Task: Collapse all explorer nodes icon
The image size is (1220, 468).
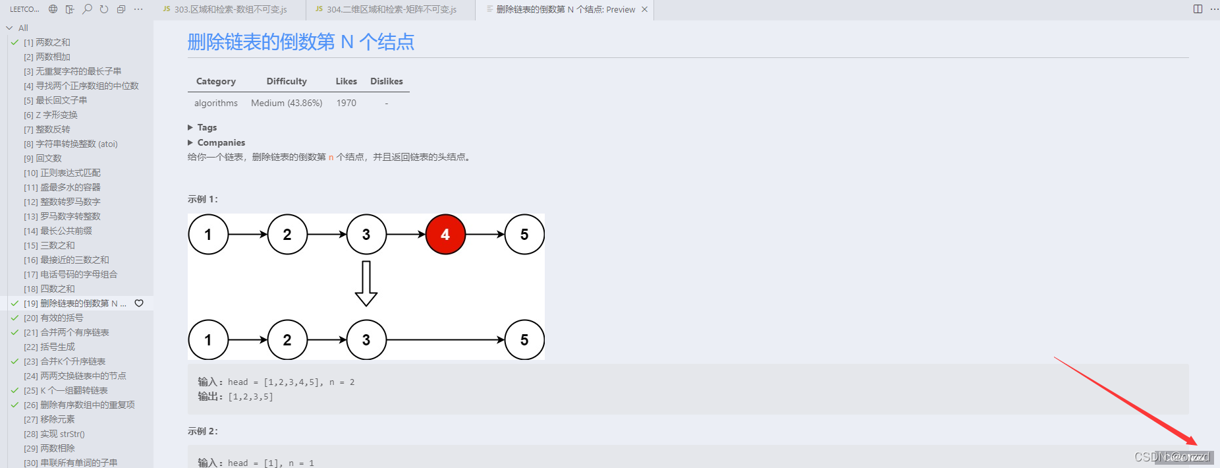Action: tap(121, 9)
